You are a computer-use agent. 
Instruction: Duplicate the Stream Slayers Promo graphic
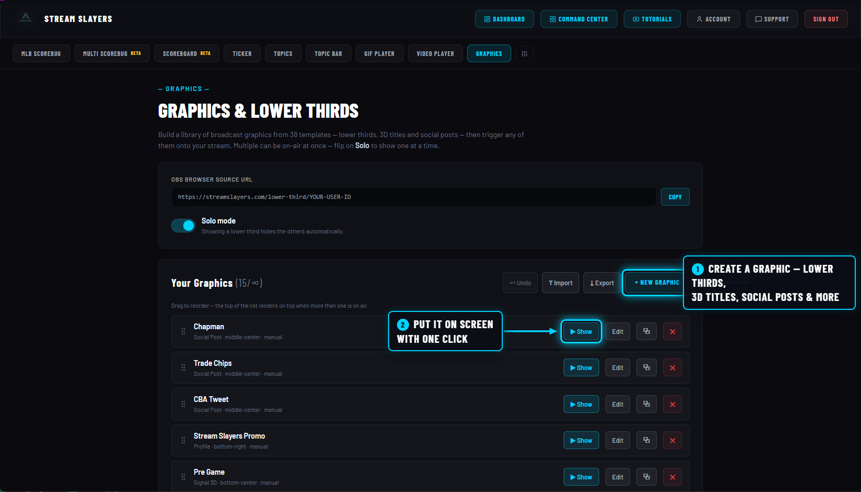tap(646, 441)
